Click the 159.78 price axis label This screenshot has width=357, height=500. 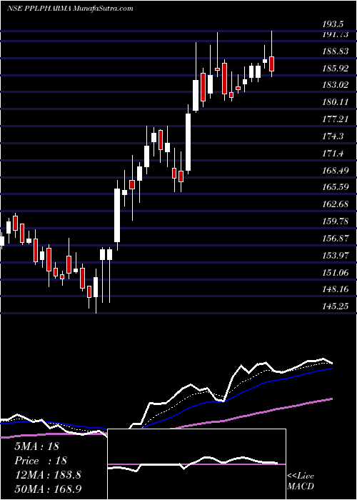pyautogui.click(x=335, y=221)
